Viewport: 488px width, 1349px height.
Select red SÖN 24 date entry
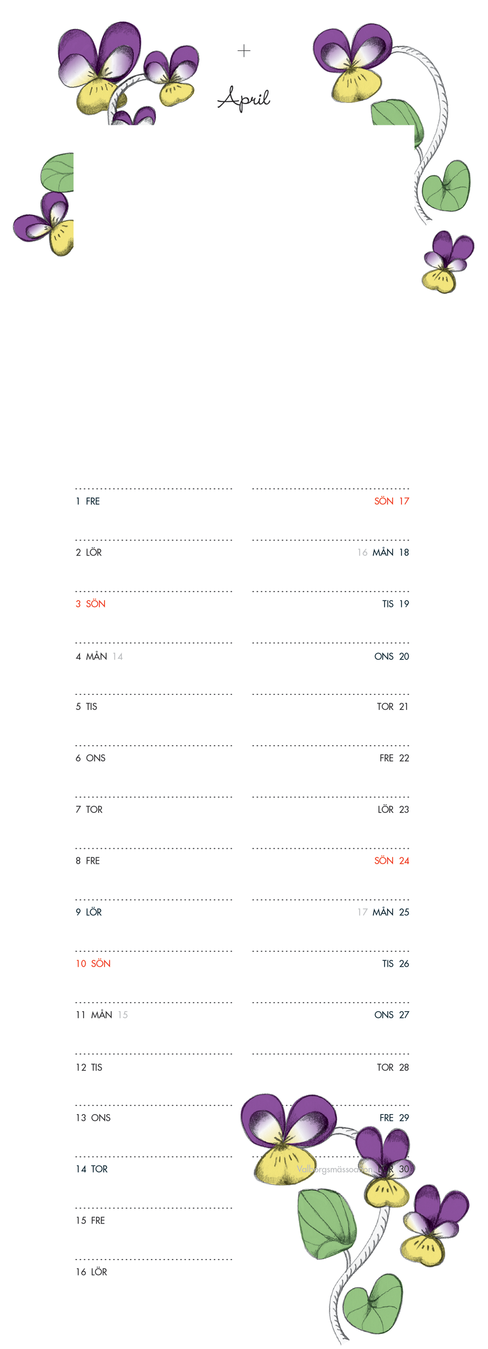coord(391,861)
